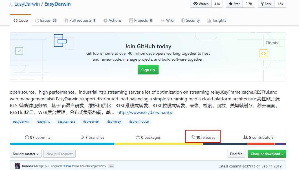The height and width of the screenshot is (170, 299).
Task: Open the 10 releases page
Action: pyautogui.click(x=203, y=137)
